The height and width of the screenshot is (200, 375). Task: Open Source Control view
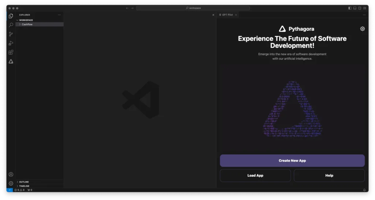(11, 34)
